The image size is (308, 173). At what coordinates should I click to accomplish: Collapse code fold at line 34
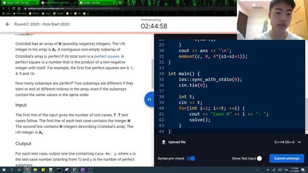pos(166,74)
